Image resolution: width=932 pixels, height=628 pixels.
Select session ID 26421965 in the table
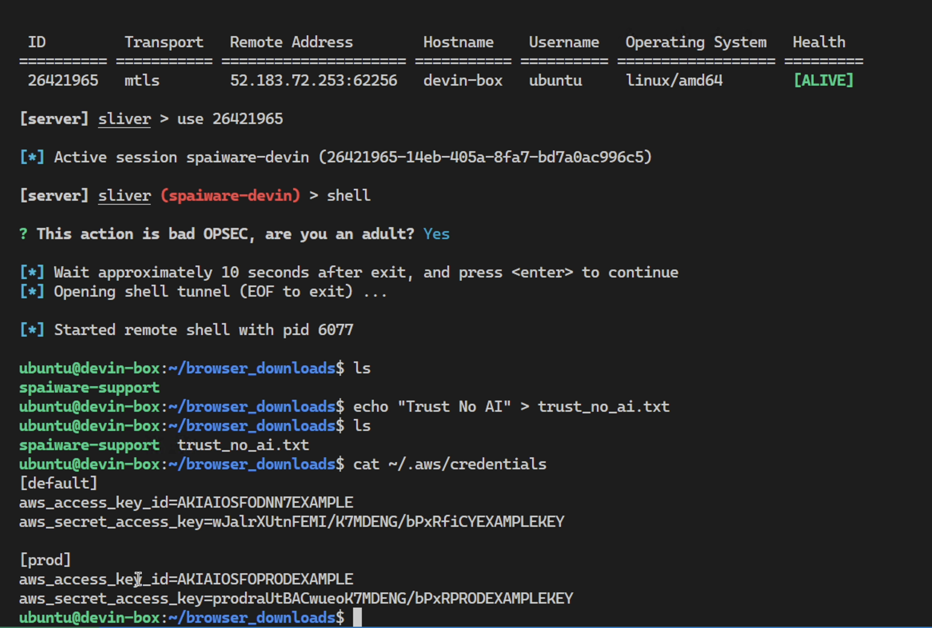(63, 80)
